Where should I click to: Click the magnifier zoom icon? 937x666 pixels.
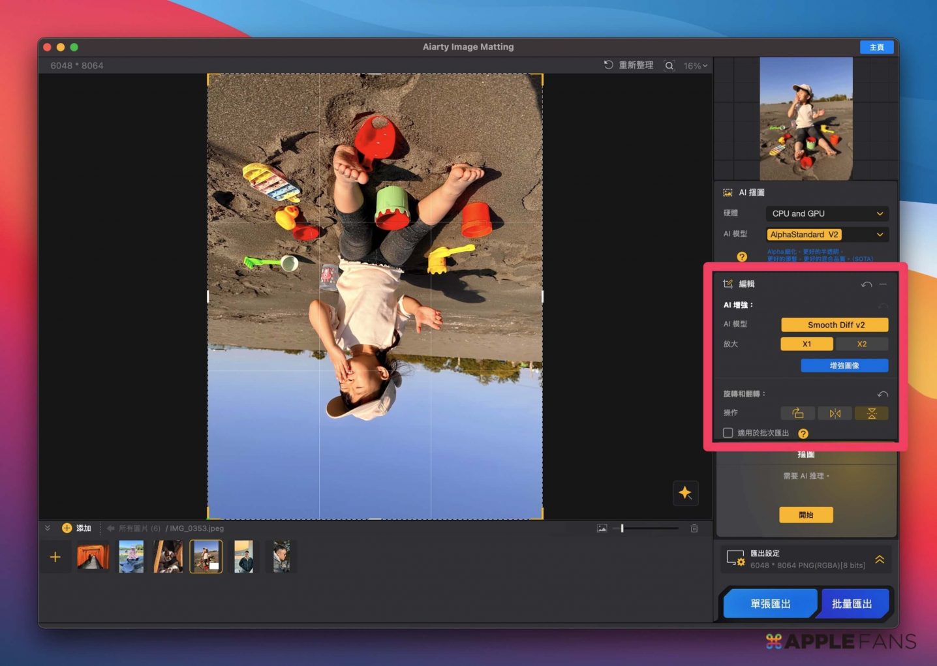coord(669,66)
